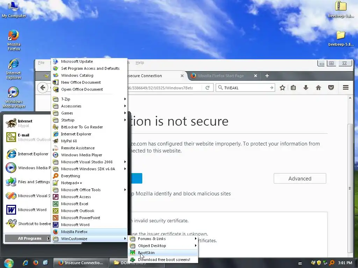Expand the 7-Zip folder

pyautogui.click(x=89, y=99)
